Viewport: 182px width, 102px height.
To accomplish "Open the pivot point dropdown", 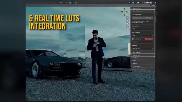I will (67, 3).
